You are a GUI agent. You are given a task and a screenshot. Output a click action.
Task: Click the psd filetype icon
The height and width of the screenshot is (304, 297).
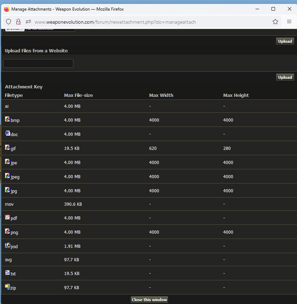[7, 245]
